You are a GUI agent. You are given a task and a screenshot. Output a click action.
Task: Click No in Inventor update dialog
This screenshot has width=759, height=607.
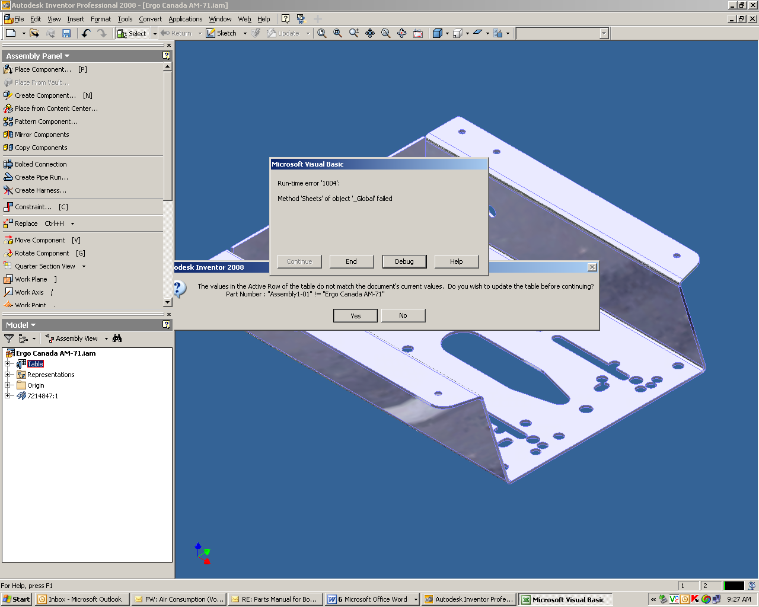click(x=403, y=315)
